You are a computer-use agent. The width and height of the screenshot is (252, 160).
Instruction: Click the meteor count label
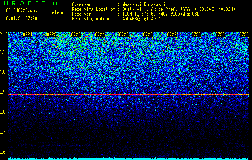57,12
